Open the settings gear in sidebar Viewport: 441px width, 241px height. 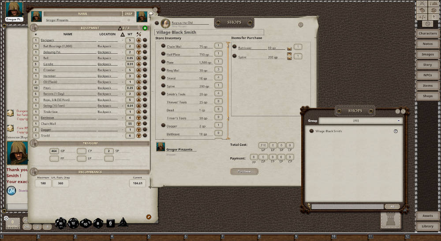pos(427,24)
